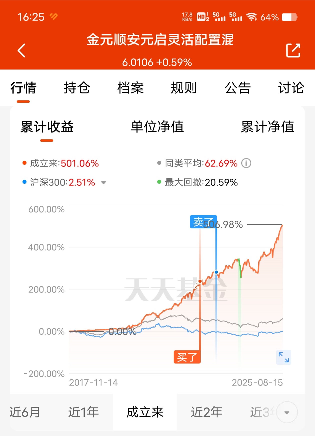Toggle 最大回撤 green legend dot
Image resolution: width=315 pixels, height=436 pixels.
159,182
